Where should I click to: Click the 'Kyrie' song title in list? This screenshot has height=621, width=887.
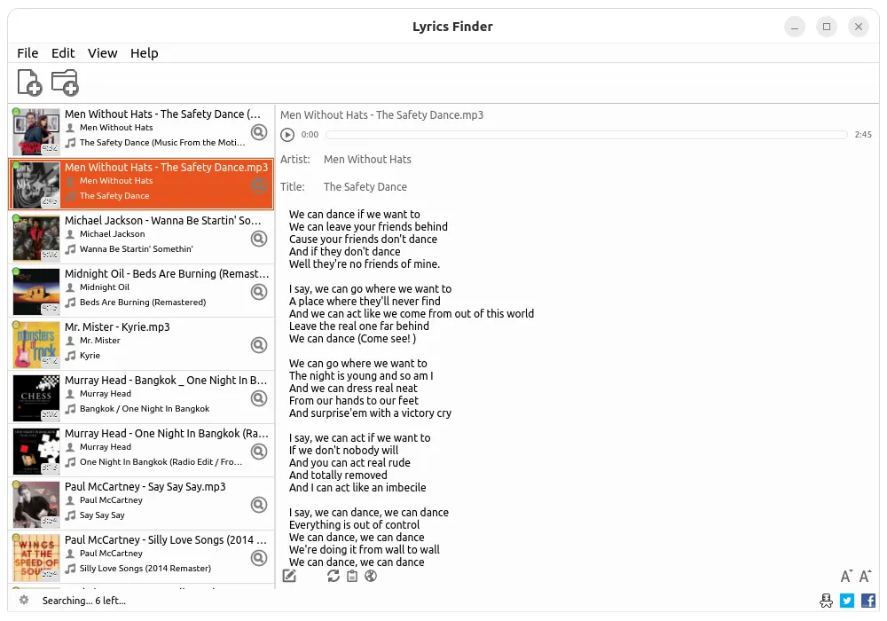(90, 356)
